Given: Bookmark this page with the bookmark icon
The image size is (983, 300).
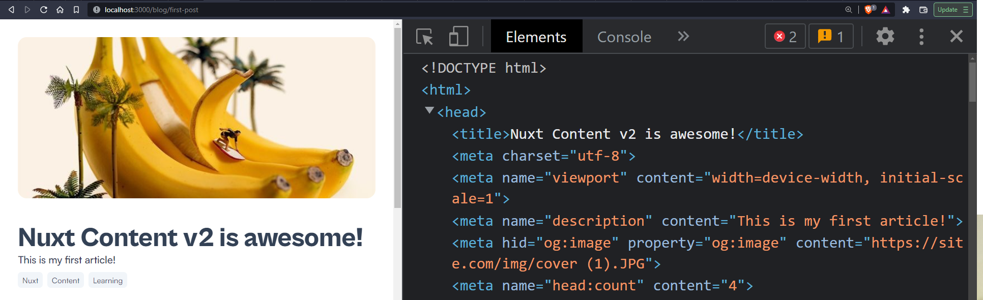Looking at the screenshot, I should pos(76,10).
